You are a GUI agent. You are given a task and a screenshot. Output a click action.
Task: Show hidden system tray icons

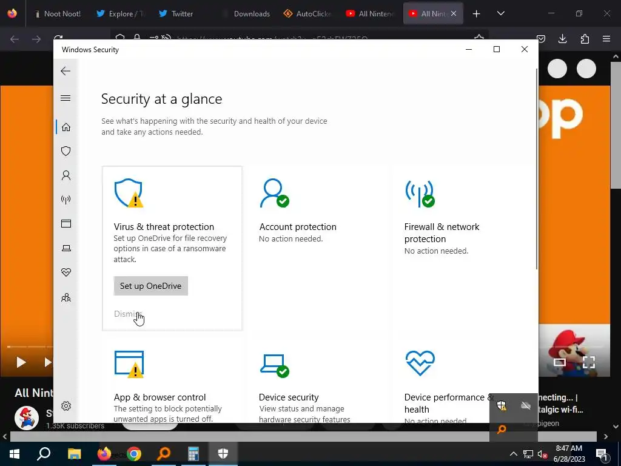click(513, 454)
